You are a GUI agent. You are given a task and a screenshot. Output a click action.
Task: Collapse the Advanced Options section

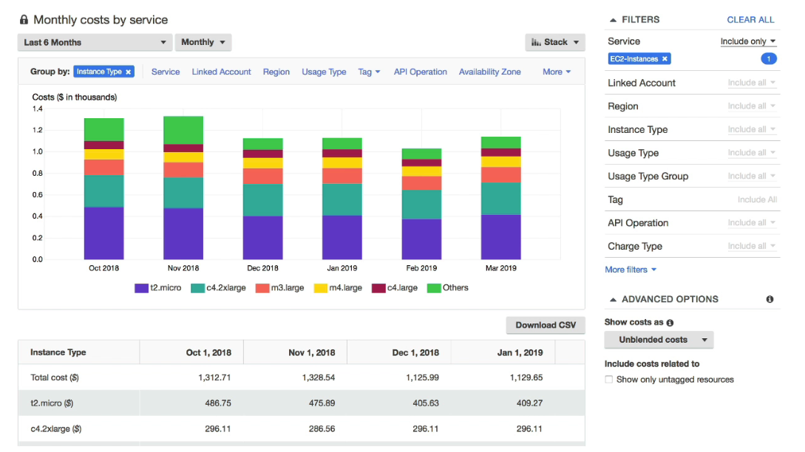coord(613,300)
